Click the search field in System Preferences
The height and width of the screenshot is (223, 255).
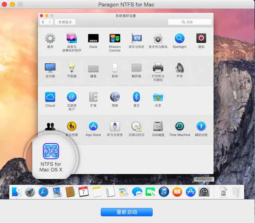190,22
